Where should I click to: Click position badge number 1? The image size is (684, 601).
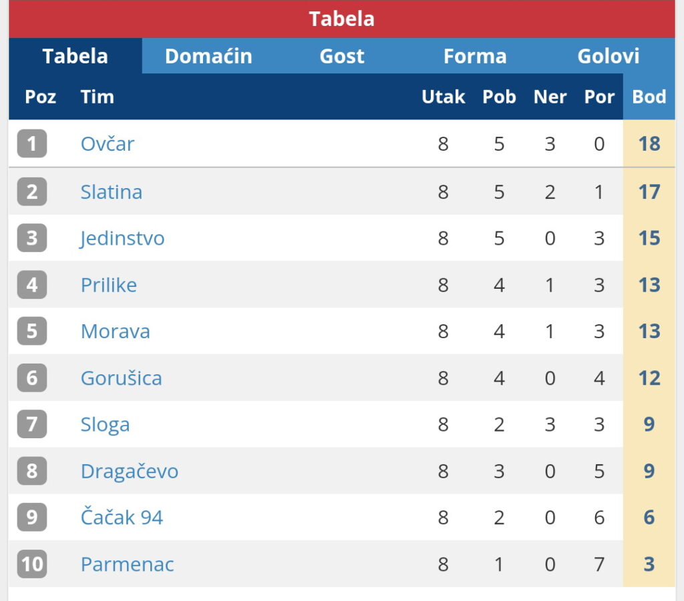pyautogui.click(x=32, y=143)
